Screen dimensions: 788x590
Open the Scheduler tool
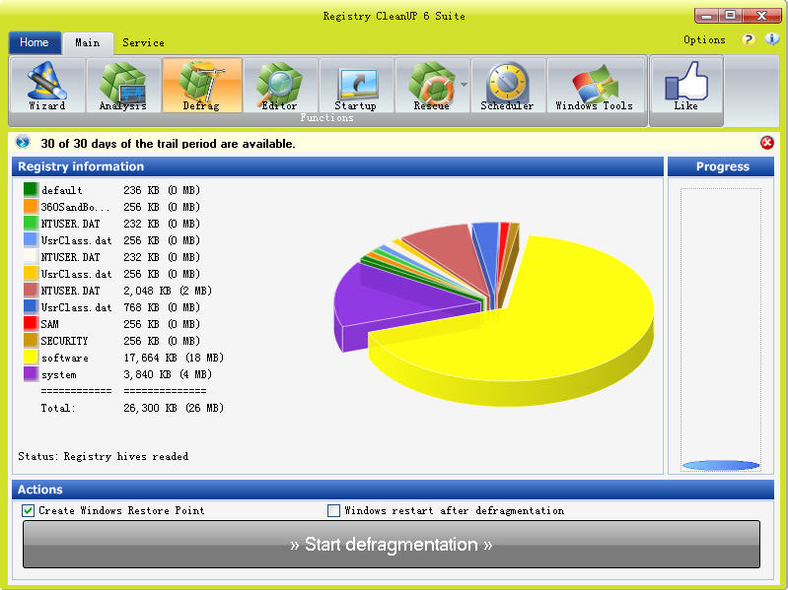coord(508,86)
